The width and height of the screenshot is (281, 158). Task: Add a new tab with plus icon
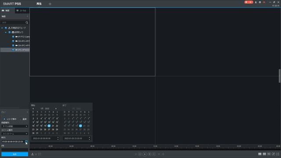click(50, 4)
